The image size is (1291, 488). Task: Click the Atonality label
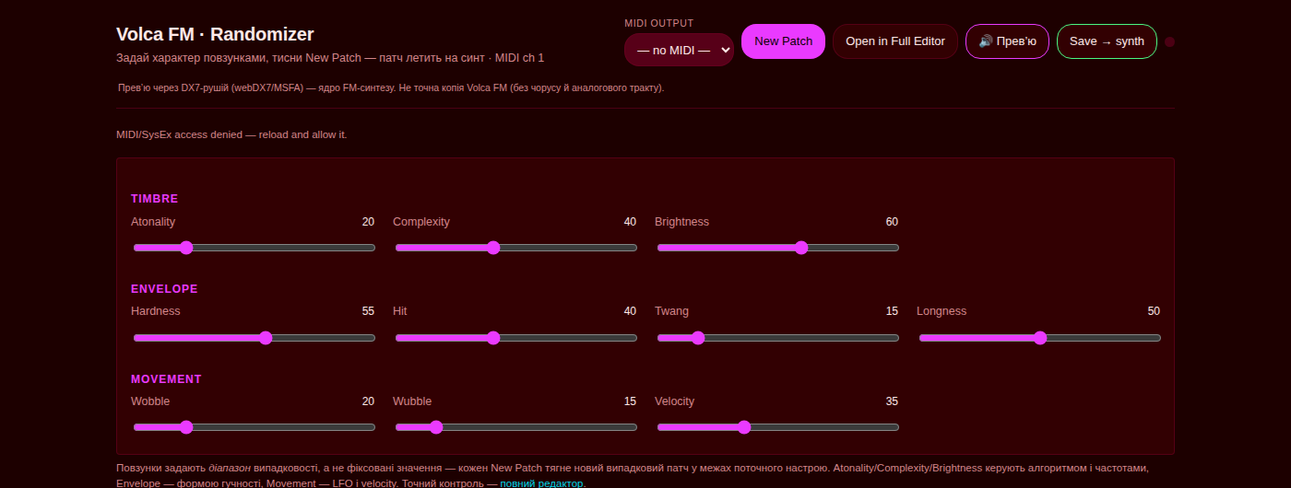153,222
